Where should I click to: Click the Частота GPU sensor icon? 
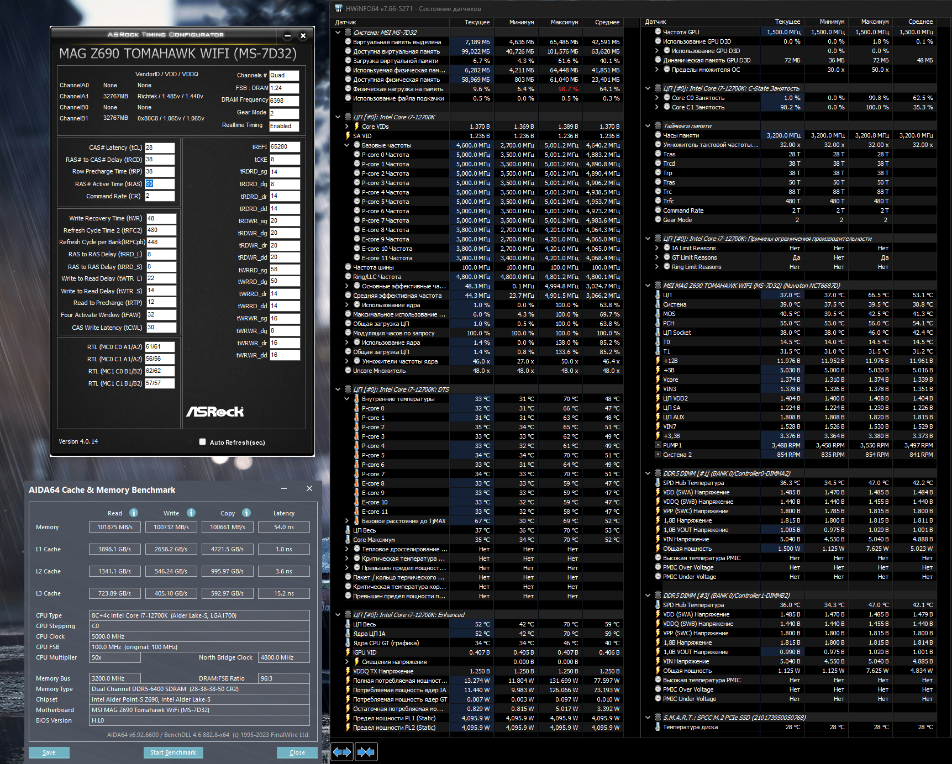point(658,32)
